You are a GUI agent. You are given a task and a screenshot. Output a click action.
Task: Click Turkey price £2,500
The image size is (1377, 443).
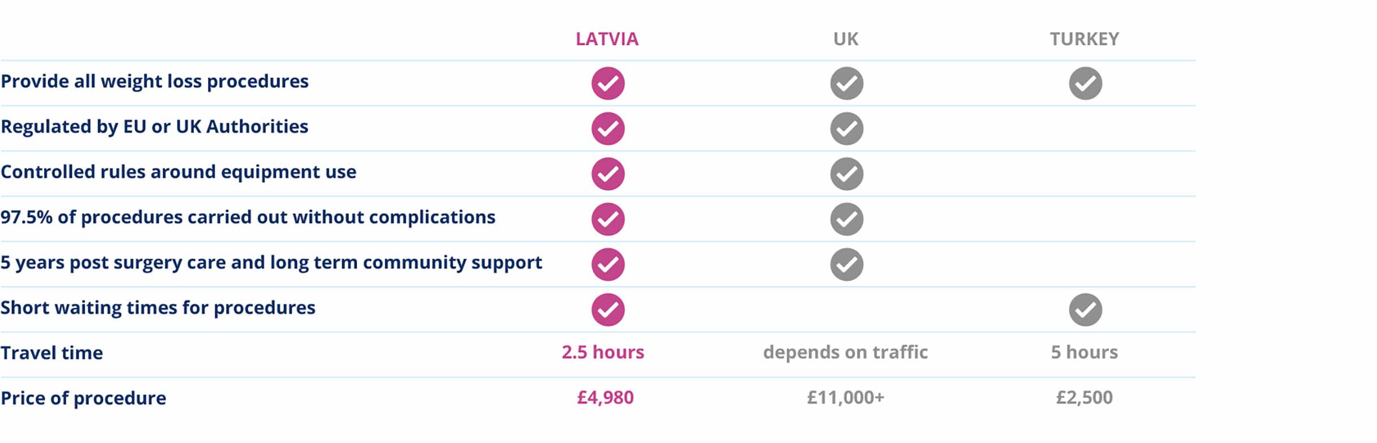[x=1084, y=398]
